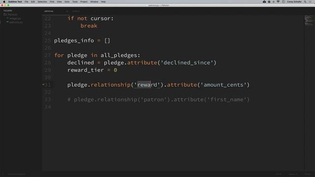Viewport: 315px width, 177px height.
Task: Toggle the sidebar icon in status bar corner
Action: click(x=3, y=174)
